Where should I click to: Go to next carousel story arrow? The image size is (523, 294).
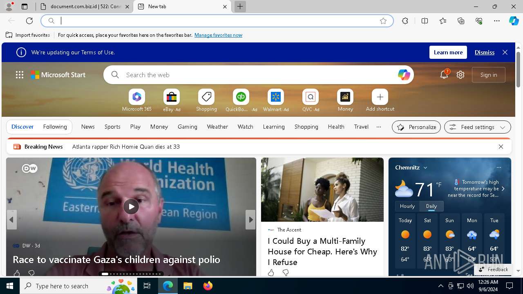(250, 220)
